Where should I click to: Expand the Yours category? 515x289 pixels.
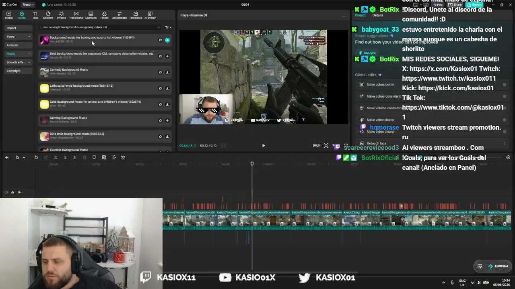click(x=19, y=37)
